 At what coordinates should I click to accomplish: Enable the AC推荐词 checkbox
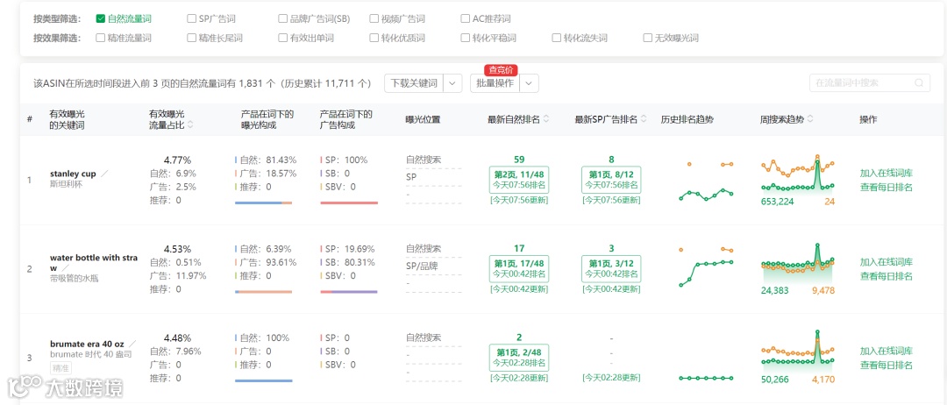click(x=466, y=18)
